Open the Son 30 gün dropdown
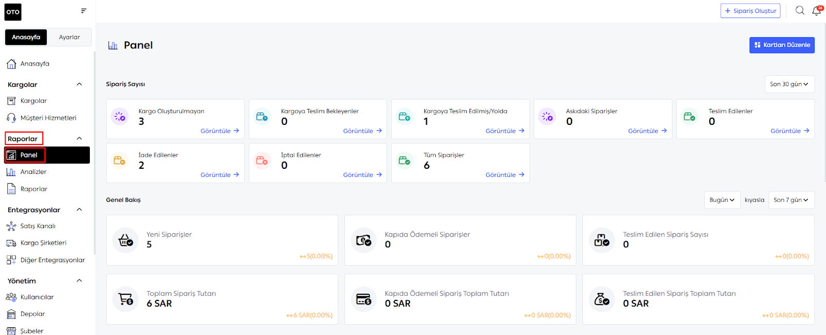Screen dimensions: 826x335 789,84
